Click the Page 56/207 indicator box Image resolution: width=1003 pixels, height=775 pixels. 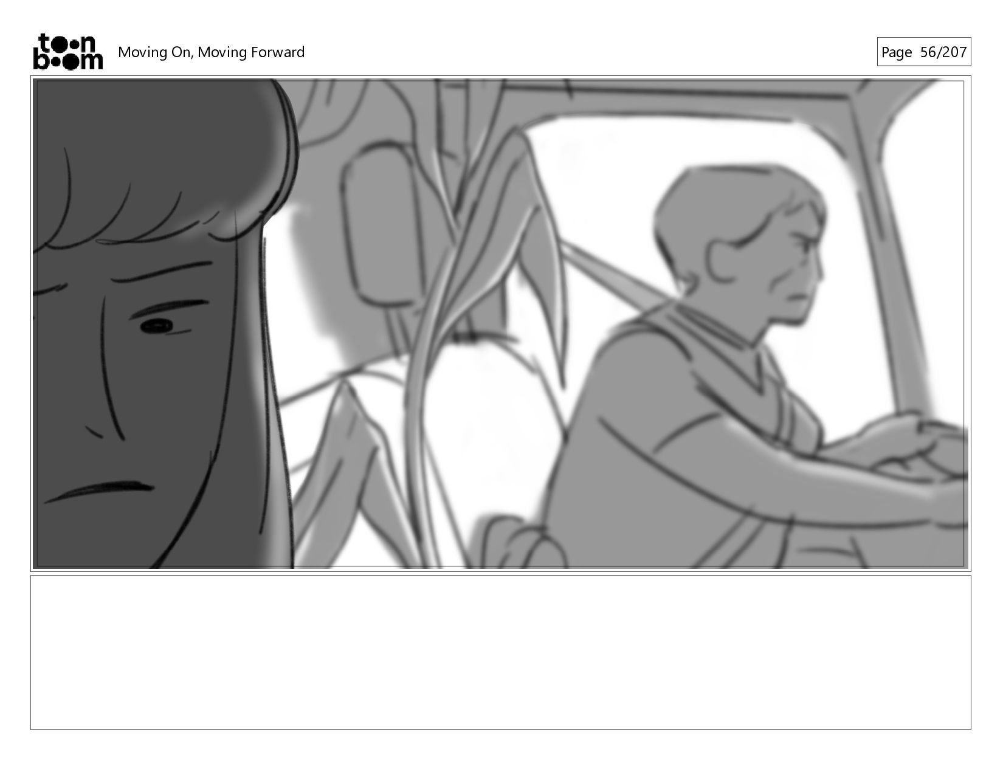coord(923,52)
